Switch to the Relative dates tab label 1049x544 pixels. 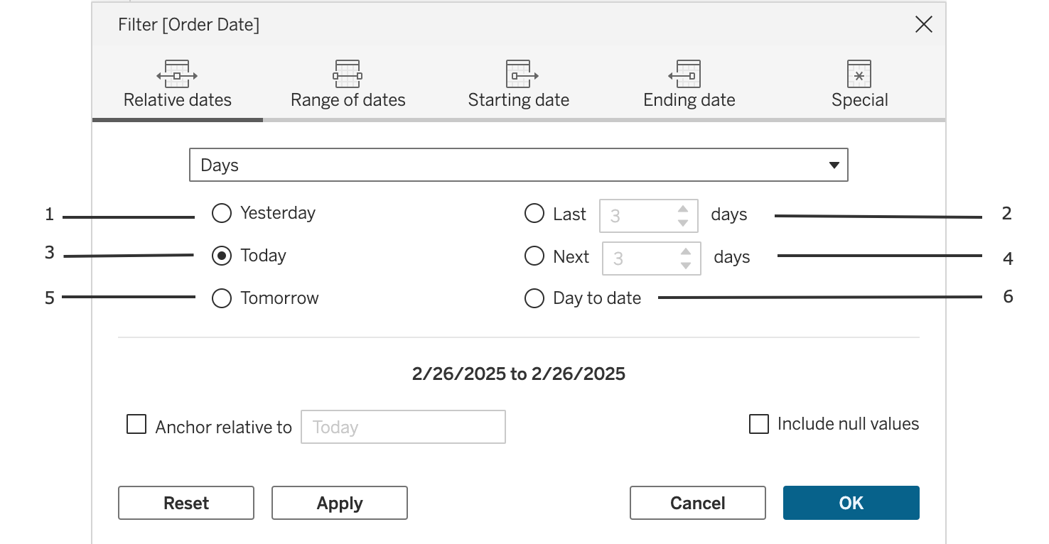pyautogui.click(x=178, y=100)
